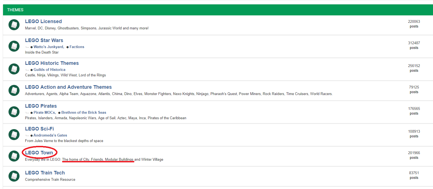Click the brick icon beside LEGO Action and Adventure Themes
Screen dimensions: 433x189
[x=14, y=90]
